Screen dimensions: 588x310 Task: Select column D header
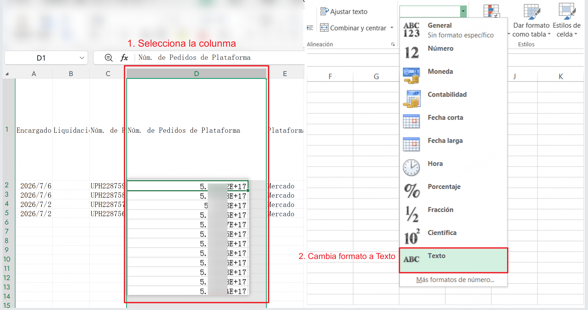[x=196, y=74]
